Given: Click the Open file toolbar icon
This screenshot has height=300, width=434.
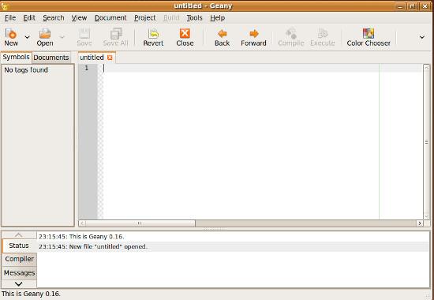Looking at the screenshot, I should click(45, 34).
